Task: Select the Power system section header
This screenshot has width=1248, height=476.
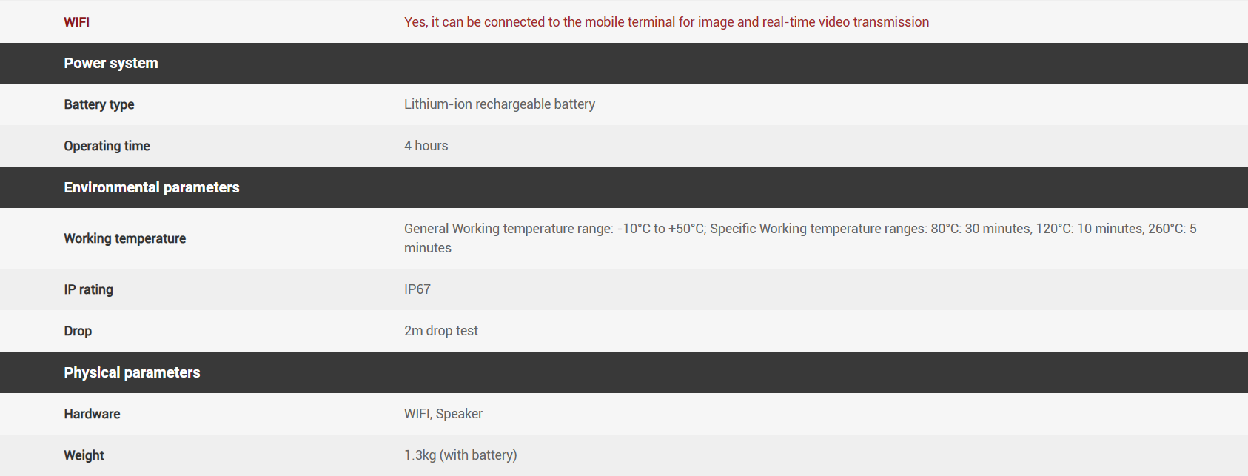Action: point(111,64)
